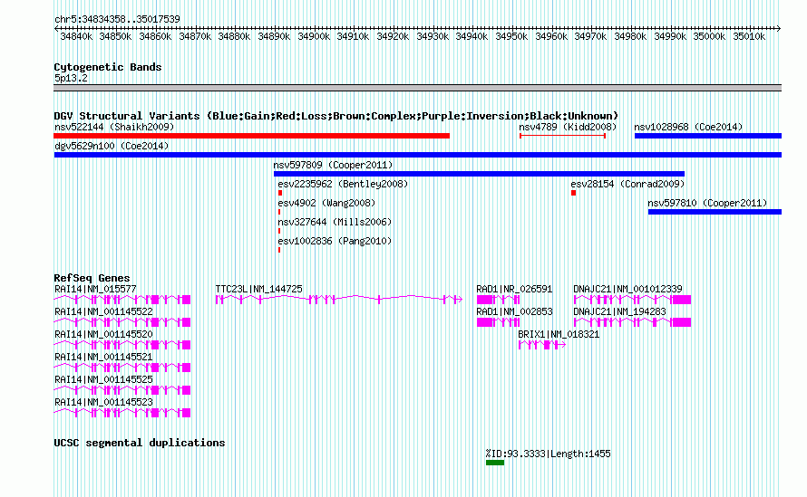Click the blue nsv597809 gain bar
This screenshot has height=497, width=807.
tap(479, 174)
